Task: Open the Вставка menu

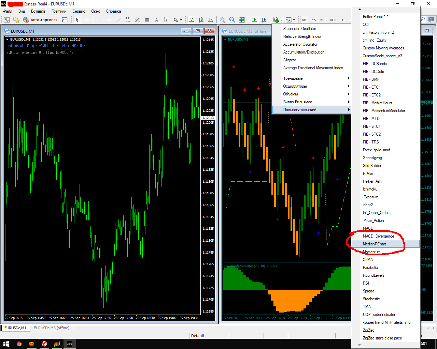Action: (38, 11)
